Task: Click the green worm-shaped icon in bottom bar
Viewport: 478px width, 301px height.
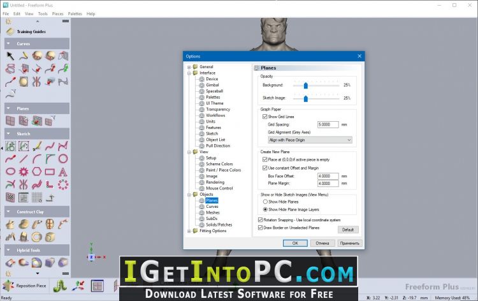Action: [60, 286]
